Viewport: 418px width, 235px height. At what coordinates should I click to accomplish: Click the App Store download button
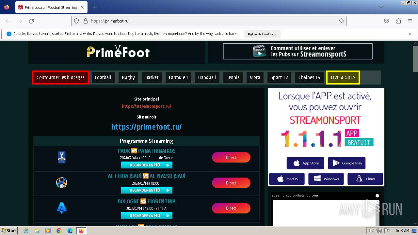point(305,163)
